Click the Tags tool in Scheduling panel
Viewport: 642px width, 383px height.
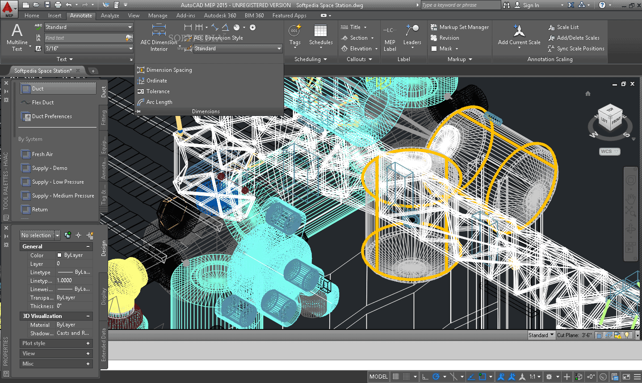[294, 36]
